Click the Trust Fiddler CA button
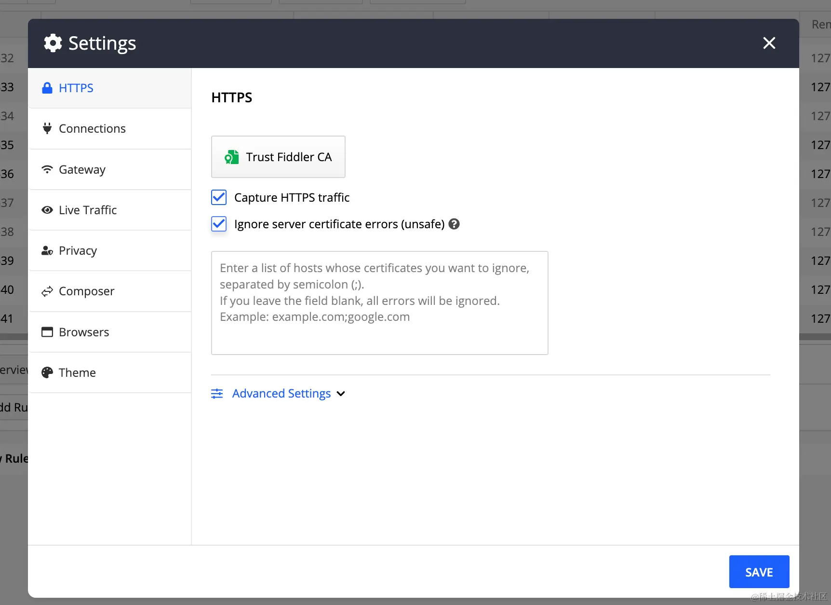 pyautogui.click(x=278, y=157)
